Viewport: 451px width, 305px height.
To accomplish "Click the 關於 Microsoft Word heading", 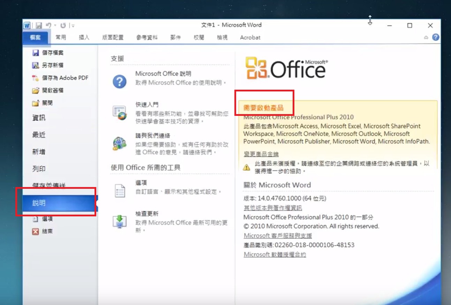I will 277,185.
